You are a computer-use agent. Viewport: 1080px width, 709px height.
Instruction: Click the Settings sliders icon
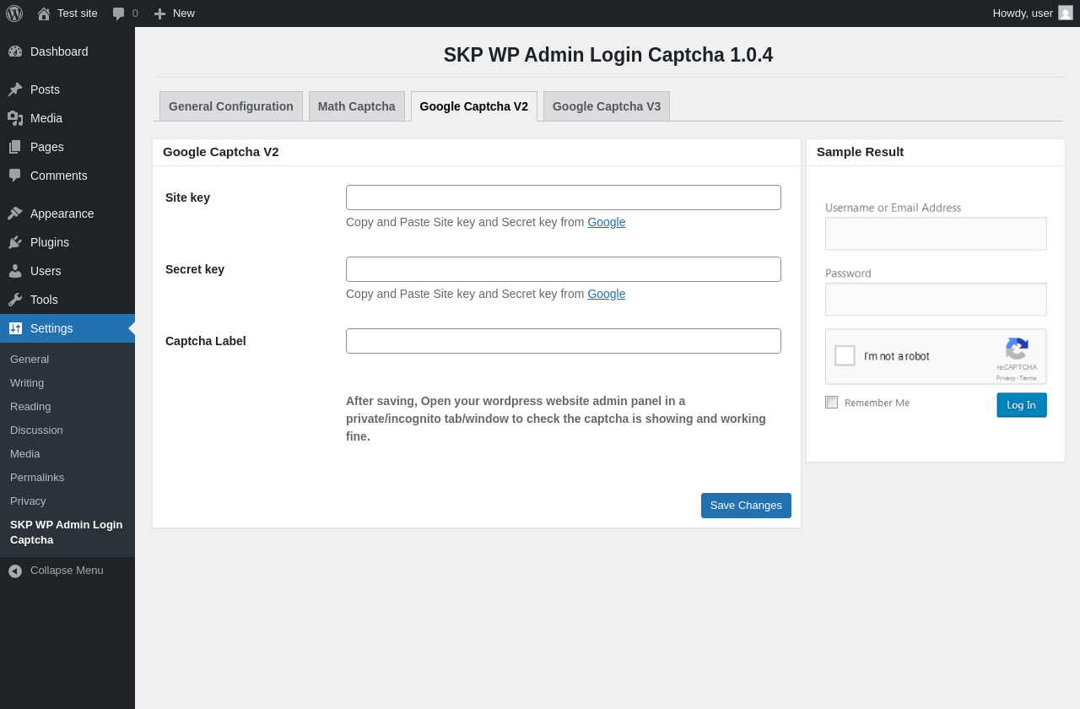click(x=15, y=328)
